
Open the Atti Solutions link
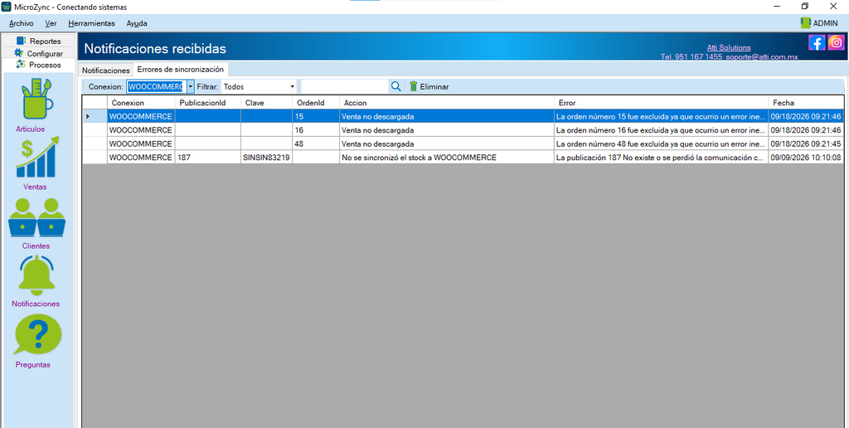pos(729,47)
